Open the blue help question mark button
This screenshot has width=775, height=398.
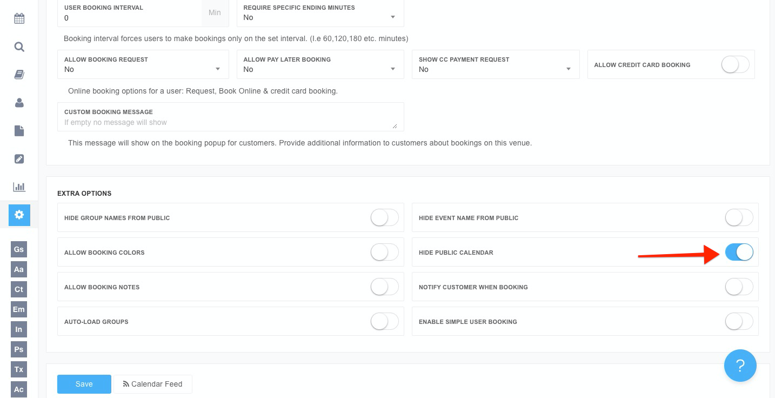click(x=740, y=366)
